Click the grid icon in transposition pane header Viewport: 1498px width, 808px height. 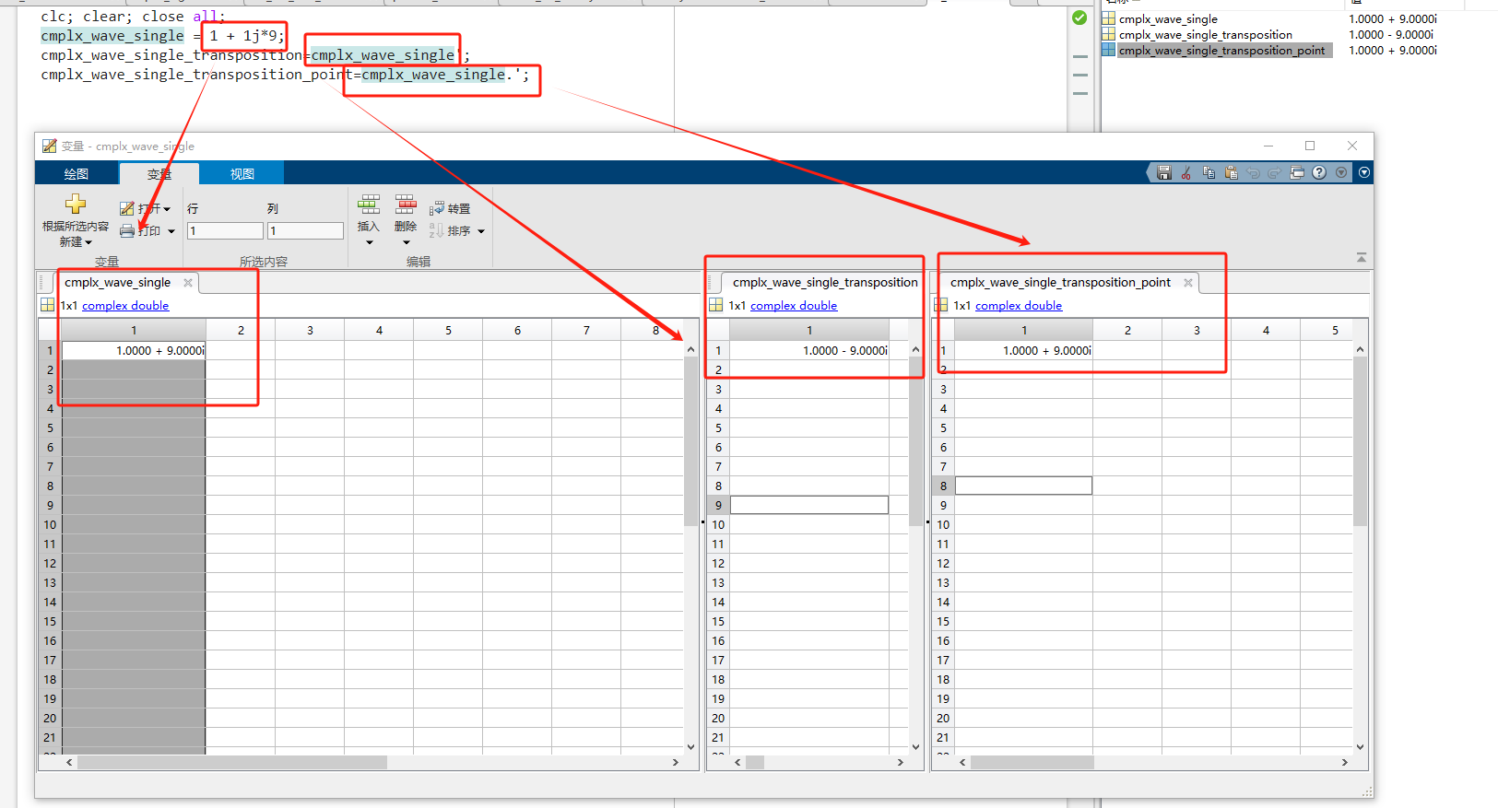coord(716,305)
